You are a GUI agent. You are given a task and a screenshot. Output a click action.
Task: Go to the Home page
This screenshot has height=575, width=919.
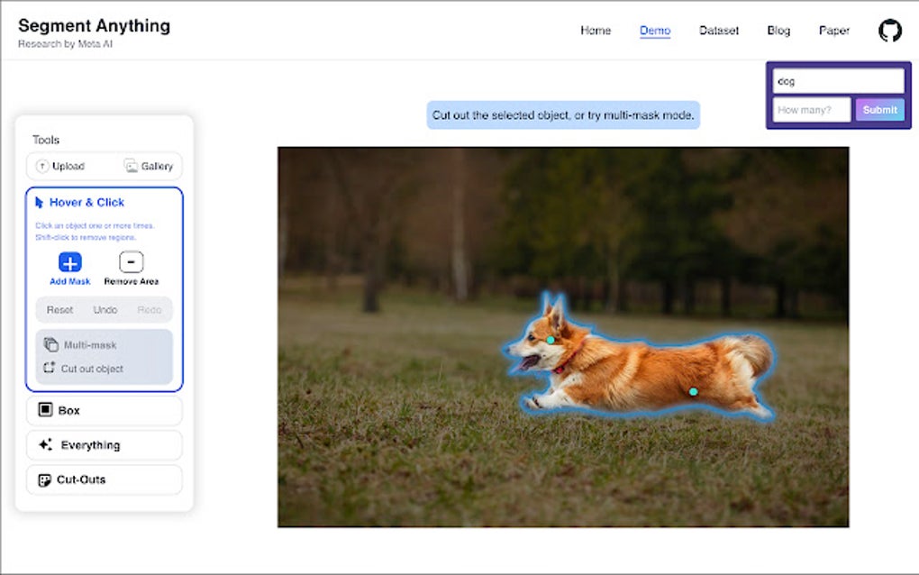[596, 31]
